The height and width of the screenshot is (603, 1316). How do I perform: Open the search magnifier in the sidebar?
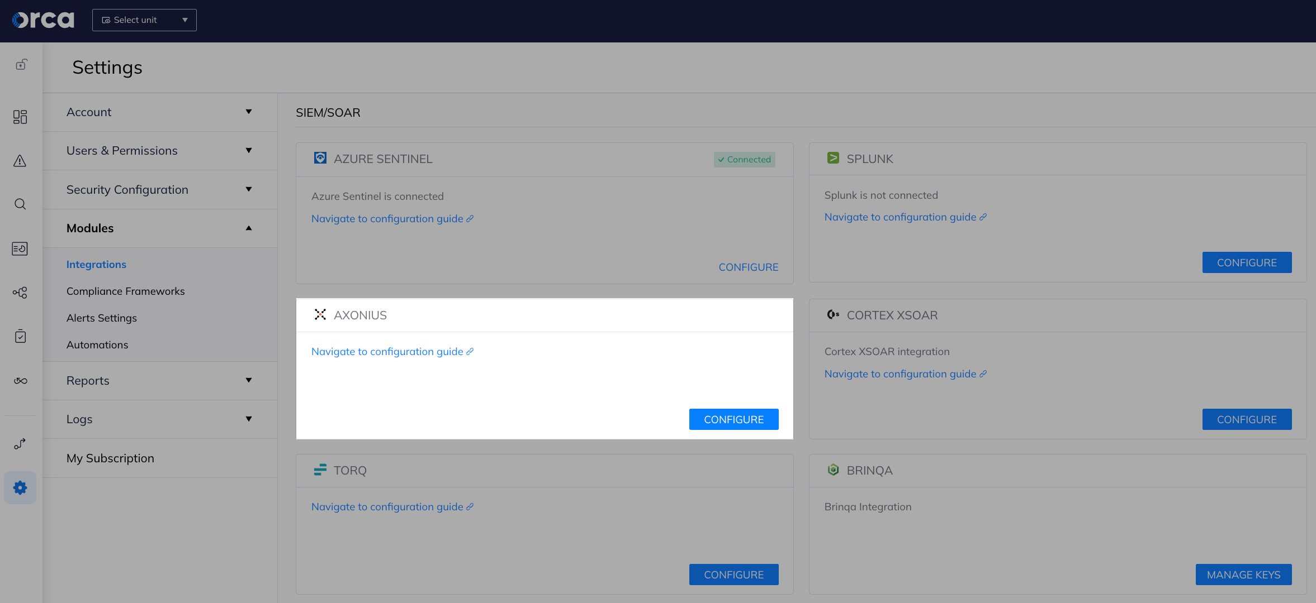pyautogui.click(x=20, y=204)
